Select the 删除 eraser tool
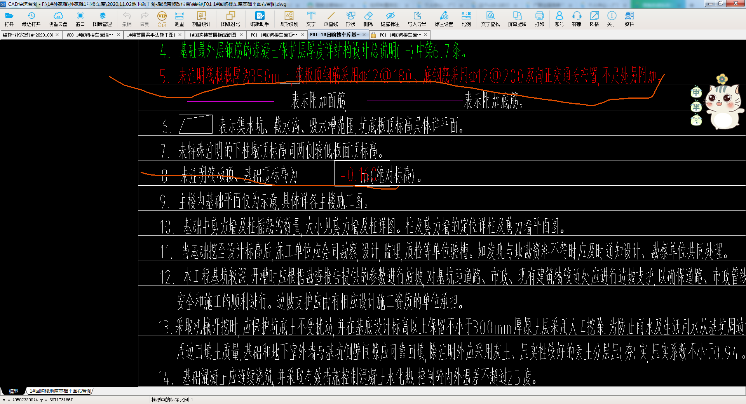The image size is (746, 404). [x=368, y=19]
